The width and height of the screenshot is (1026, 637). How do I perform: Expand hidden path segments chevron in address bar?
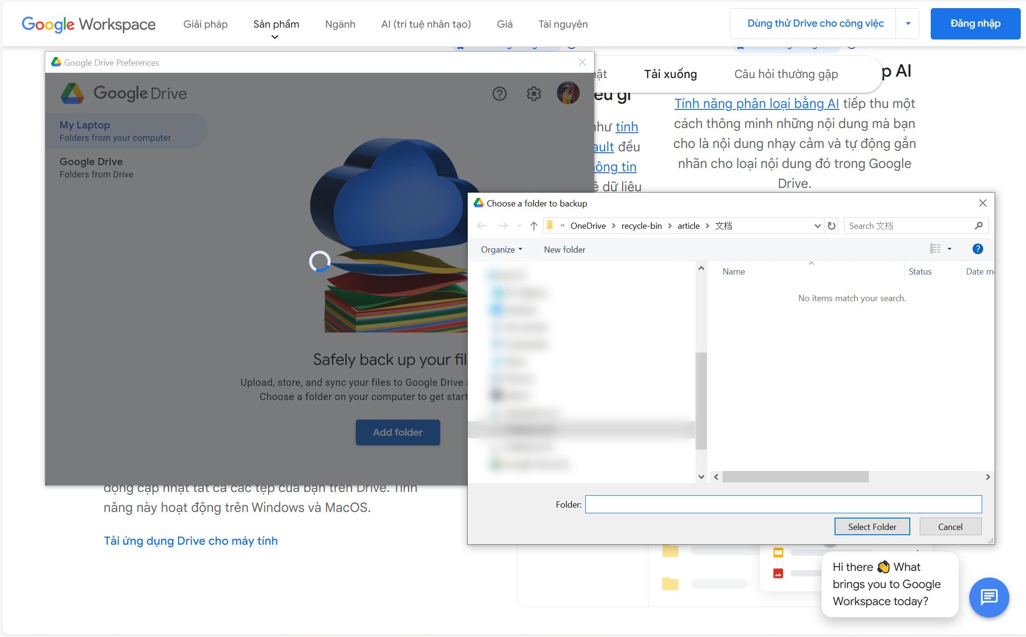click(563, 225)
